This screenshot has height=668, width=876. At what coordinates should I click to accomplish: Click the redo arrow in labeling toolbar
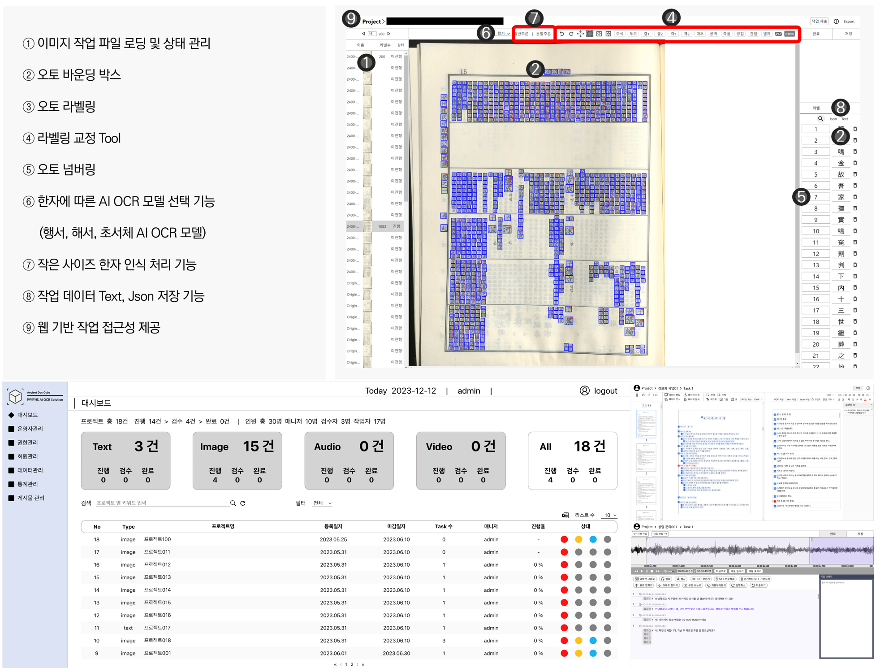(571, 34)
